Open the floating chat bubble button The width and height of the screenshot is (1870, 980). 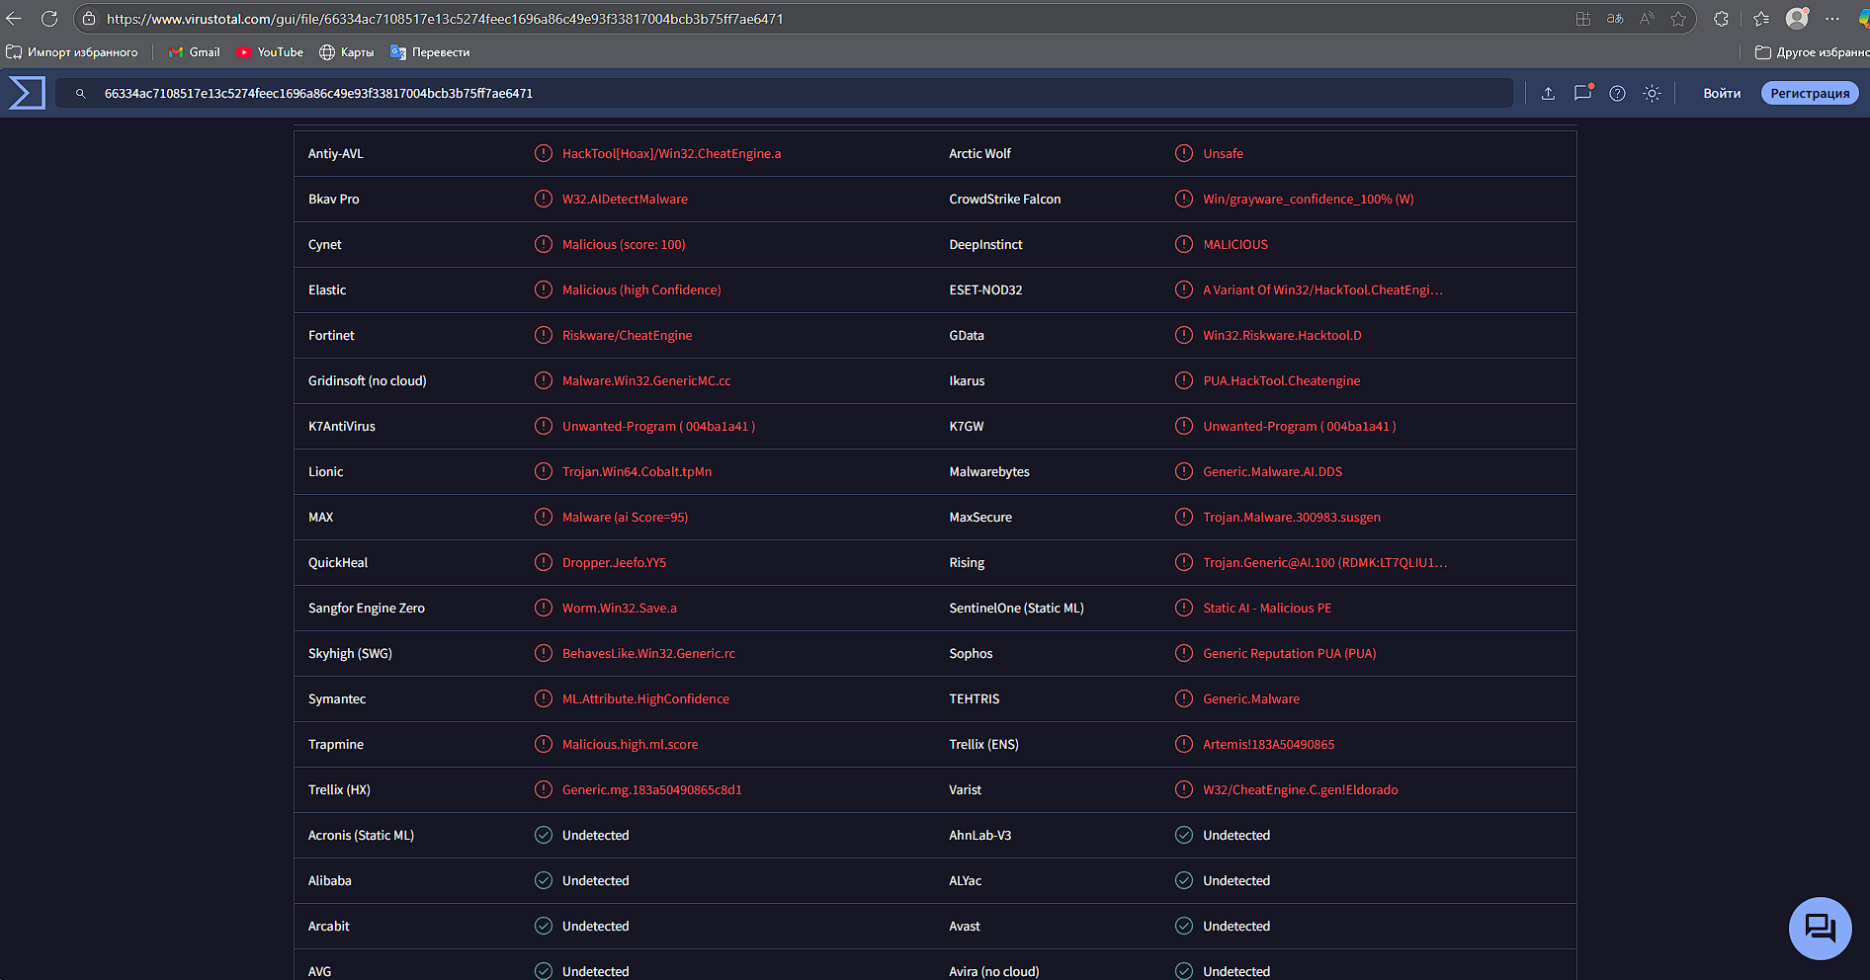coord(1820,928)
